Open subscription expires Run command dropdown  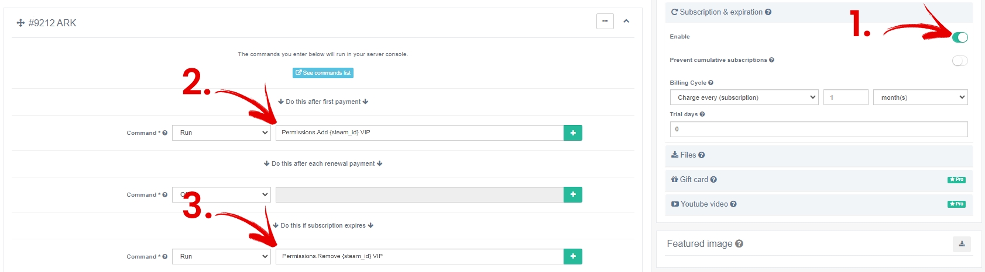[x=221, y=257]
